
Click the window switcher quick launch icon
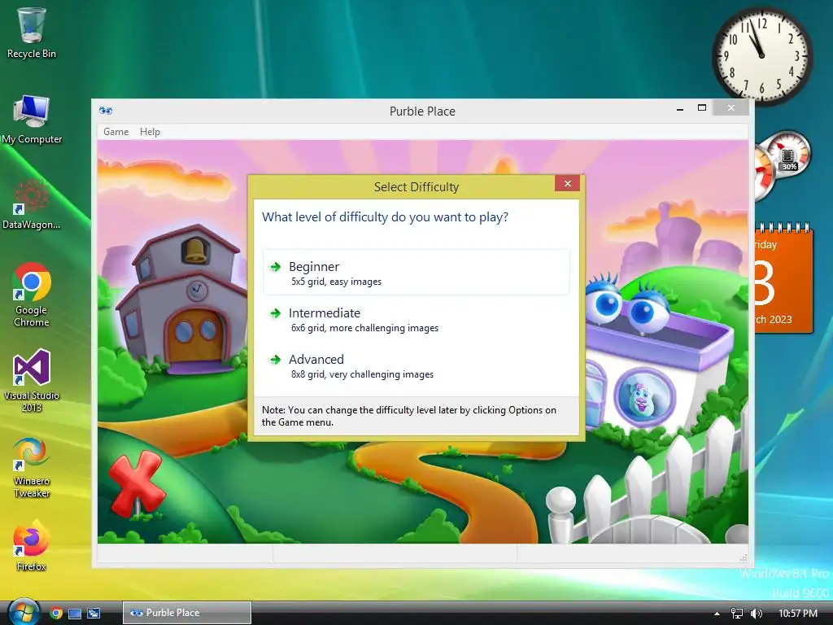click(94, 614)
